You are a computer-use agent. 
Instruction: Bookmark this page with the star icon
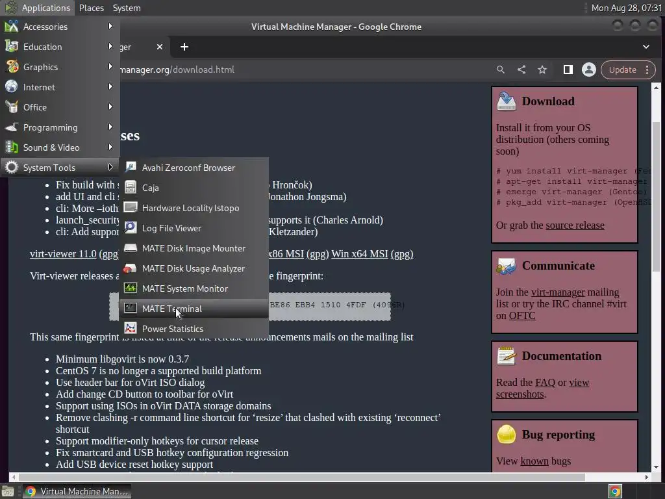coord(542,70)
